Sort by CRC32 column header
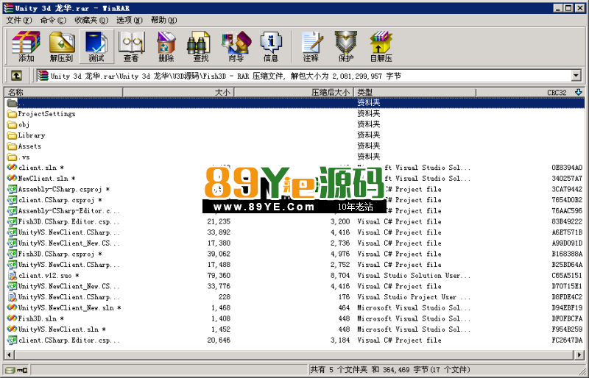Image resolution: width=589 pixels, height=378 pixels. (x=530, y=93)
